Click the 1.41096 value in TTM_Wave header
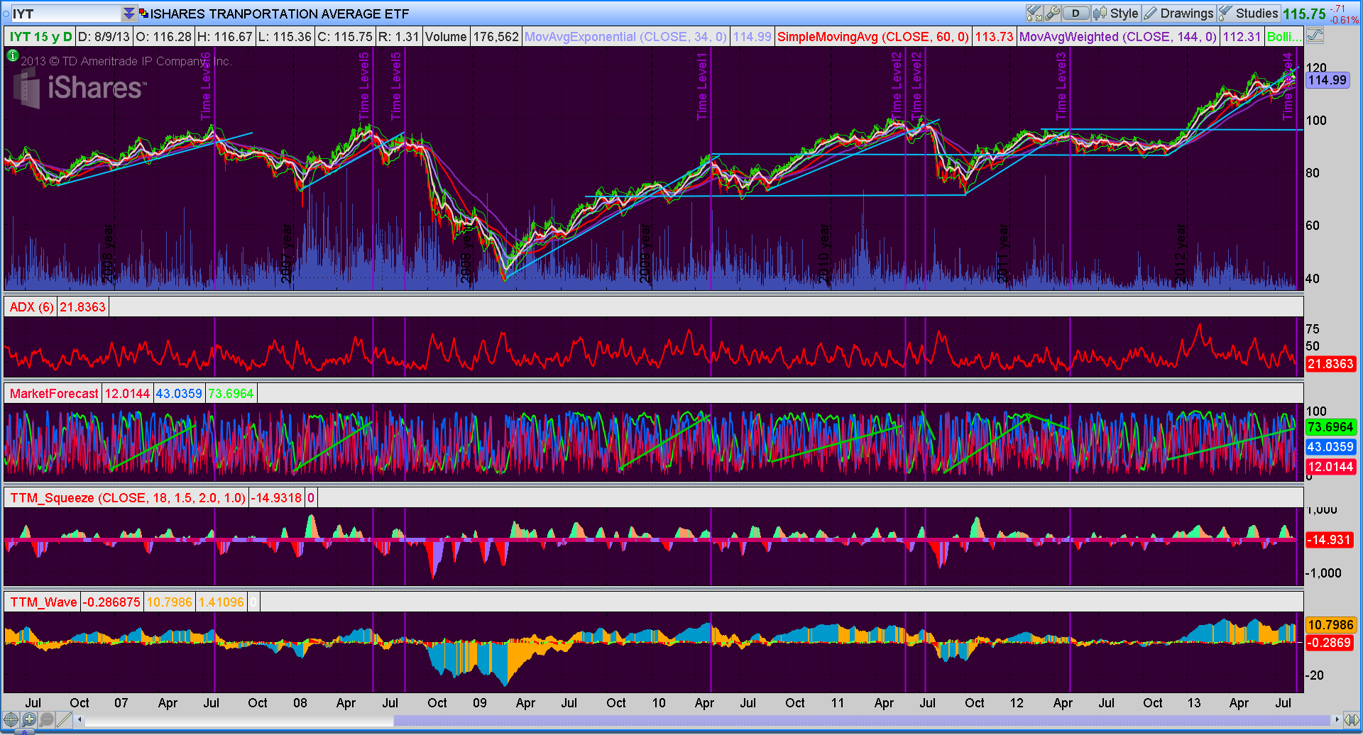 221,602
